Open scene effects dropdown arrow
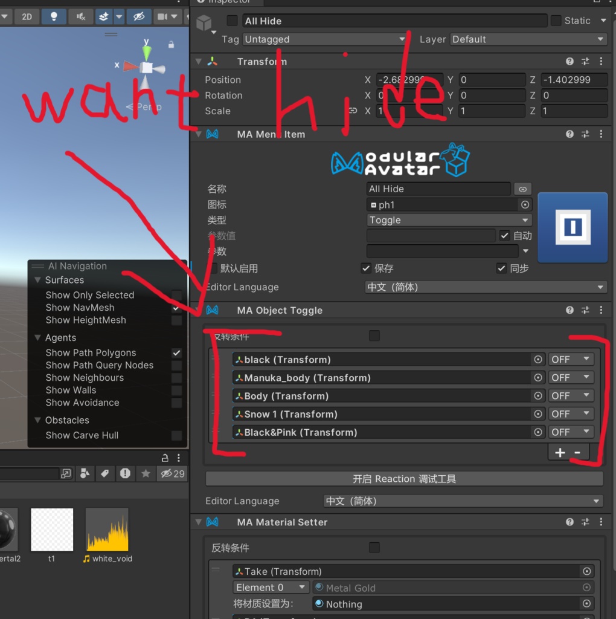This screenshot has width=616, height=619. click(119, 16)
